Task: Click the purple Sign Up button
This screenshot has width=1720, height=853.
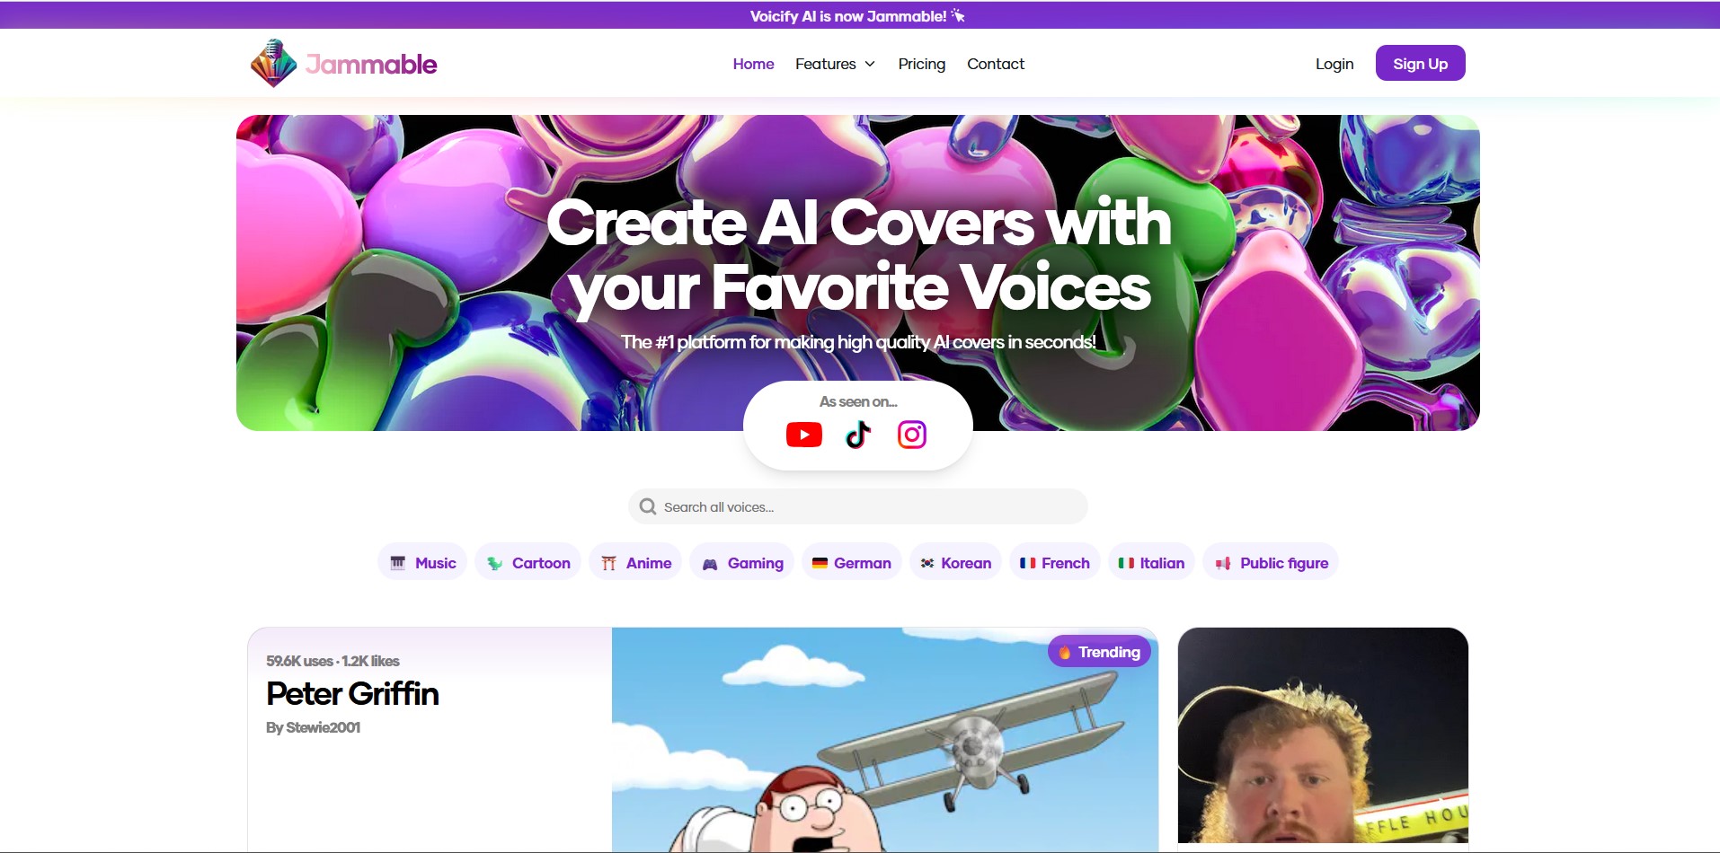Action: pos(1420,63)
